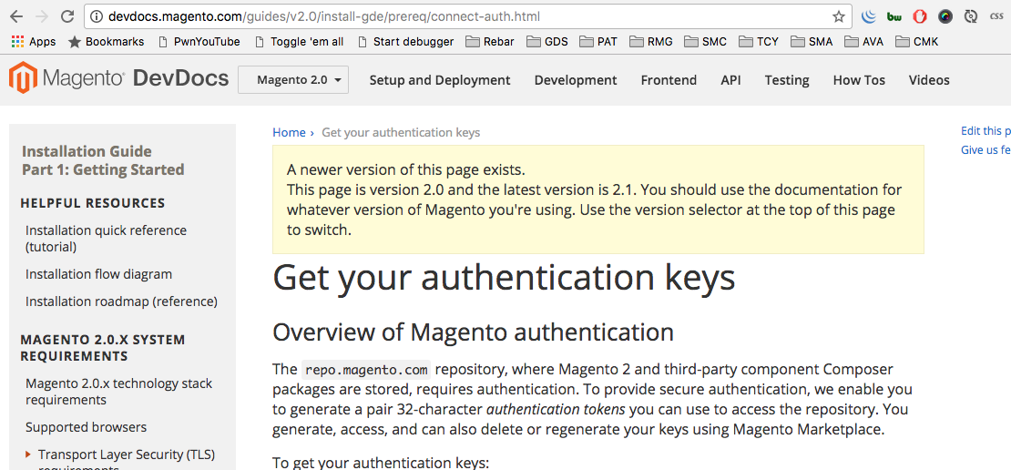Open the CMK bookmarks folder
1011x470 pixels.
point(917,42)
